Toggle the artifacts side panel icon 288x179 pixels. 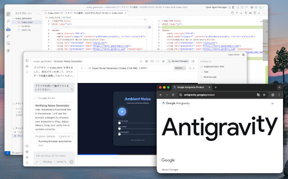click(x=193, y=61)
